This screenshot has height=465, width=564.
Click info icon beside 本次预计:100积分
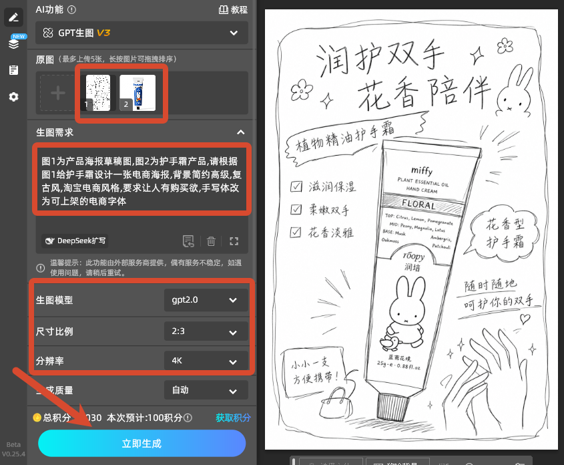pyautogui.click(x=188, y=418)
